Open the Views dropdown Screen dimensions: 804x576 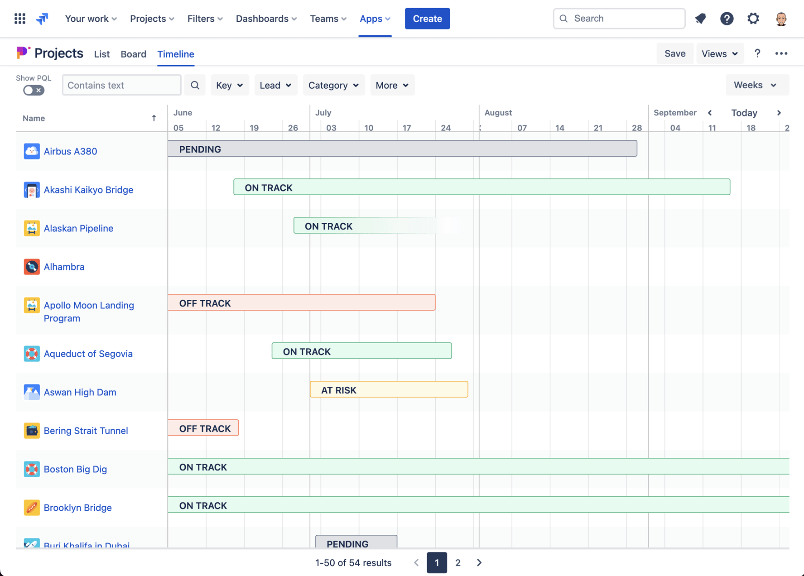tap(719, 53)
